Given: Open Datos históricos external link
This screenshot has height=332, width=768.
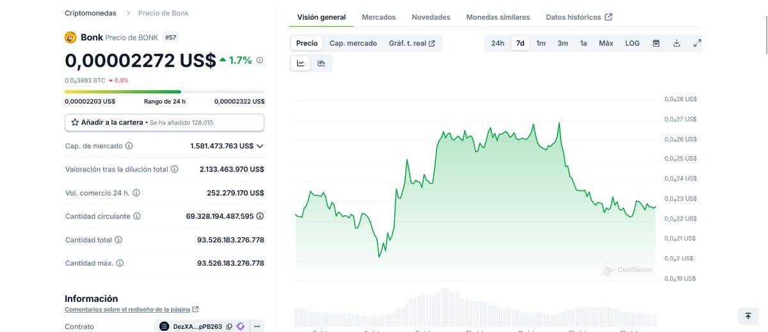Looking at the screenshot, I should pos(579,17).
